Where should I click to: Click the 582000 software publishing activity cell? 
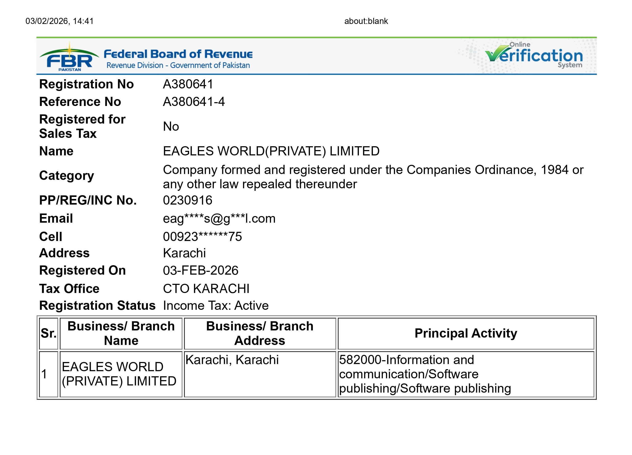pos(425,374)
